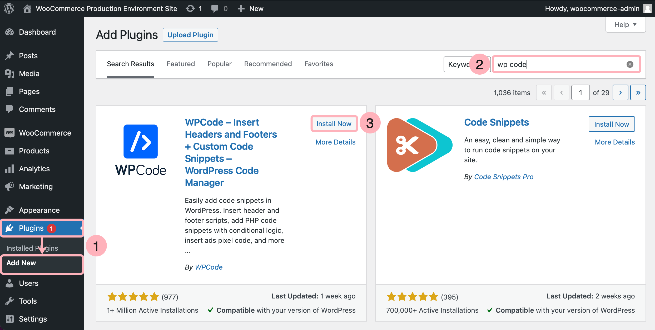Screen dimensions: 655x330
Task: Open WordPress.org menu via the logo icon
Action: (x=9, y=8)
